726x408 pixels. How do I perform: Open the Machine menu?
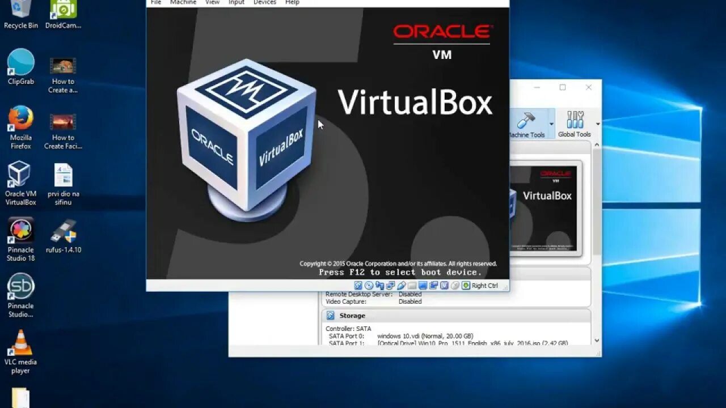point(183,2)
